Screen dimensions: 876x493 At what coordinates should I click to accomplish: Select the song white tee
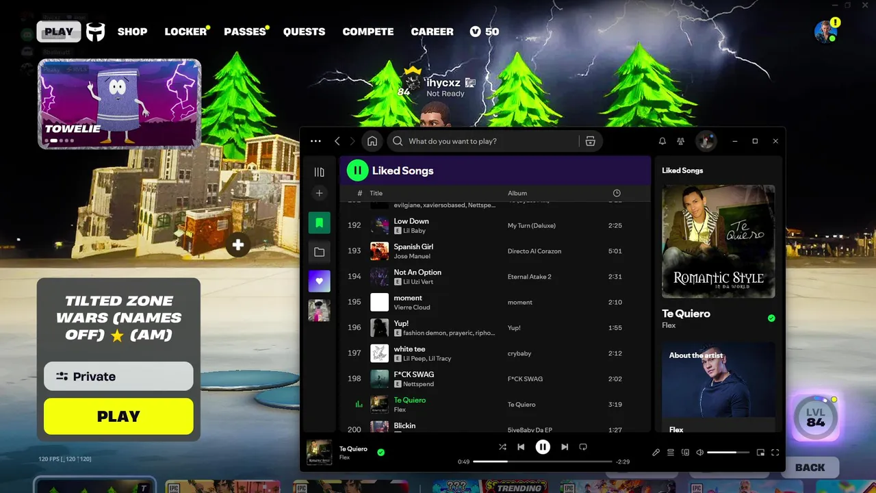coord(409,349)
